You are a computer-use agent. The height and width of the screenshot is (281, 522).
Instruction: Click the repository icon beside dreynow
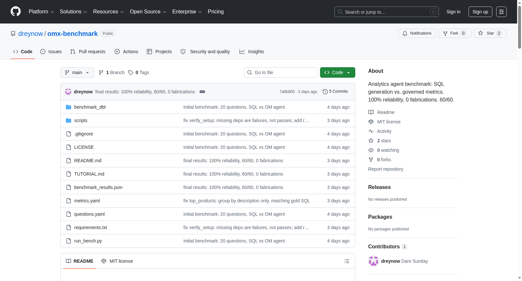[x=13, y=34]
